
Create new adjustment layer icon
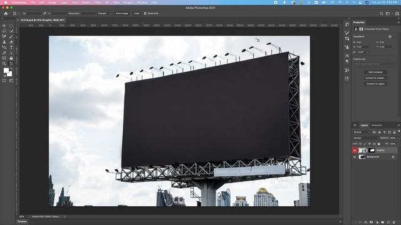[x=377, y=222]
